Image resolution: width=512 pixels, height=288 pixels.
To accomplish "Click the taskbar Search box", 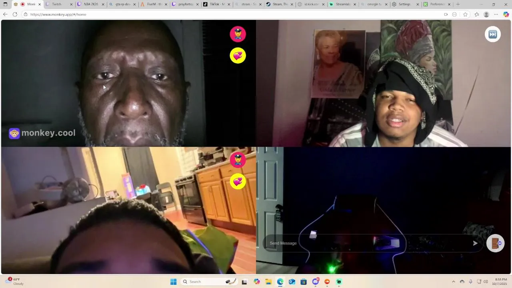I will pyautogui.click(x=210, y=282).
